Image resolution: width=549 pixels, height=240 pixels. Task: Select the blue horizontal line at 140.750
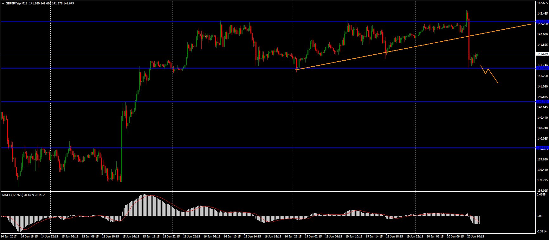(x=268, y=102)
